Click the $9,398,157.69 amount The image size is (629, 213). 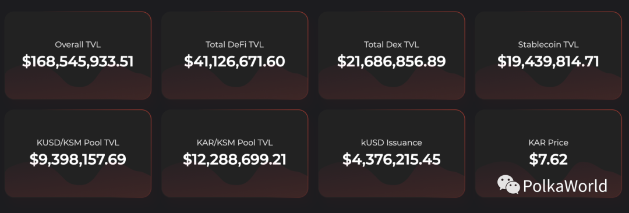[78, 159]
